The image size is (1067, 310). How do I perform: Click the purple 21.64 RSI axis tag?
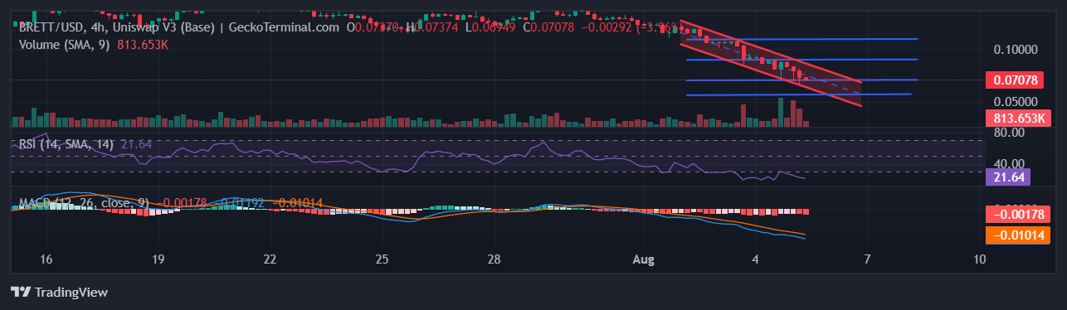pos(1007,177)
